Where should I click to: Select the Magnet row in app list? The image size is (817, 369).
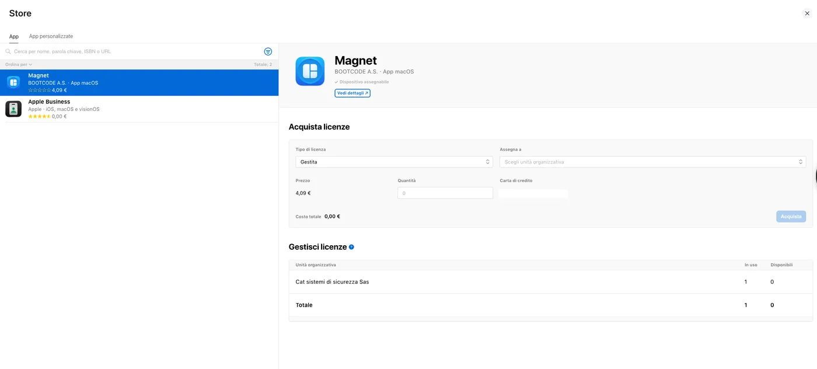(x=139, y=82)
